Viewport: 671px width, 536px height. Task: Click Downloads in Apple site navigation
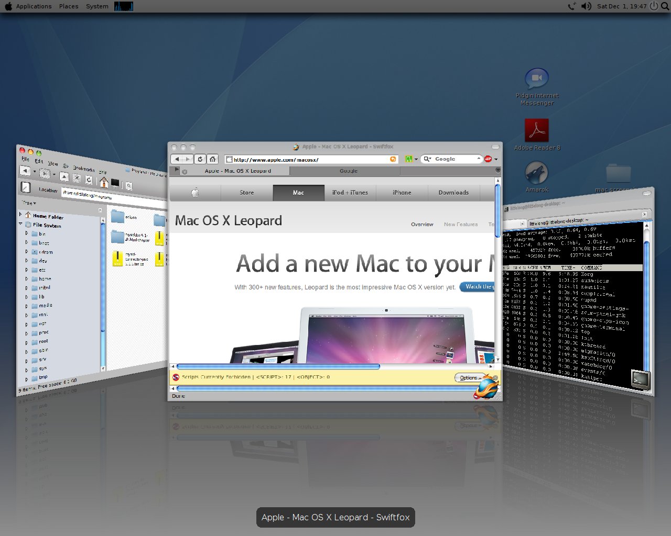pyautogui.click(x=453, y=193)
